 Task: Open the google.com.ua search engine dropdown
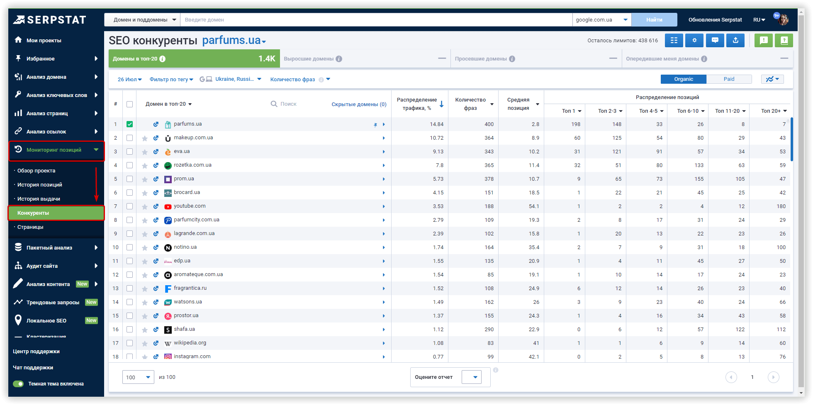tap(601, 20)
